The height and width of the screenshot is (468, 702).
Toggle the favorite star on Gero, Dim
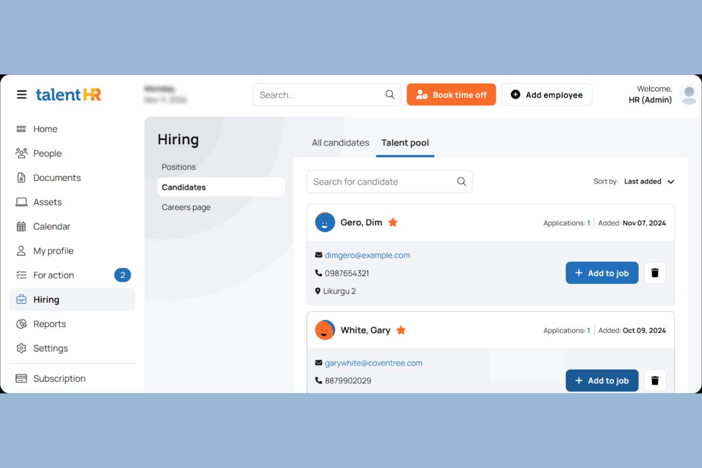click(x=393, y=222)
